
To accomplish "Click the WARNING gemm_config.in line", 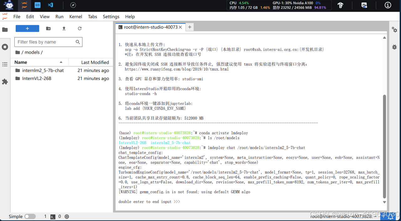I will pos(184,192).
